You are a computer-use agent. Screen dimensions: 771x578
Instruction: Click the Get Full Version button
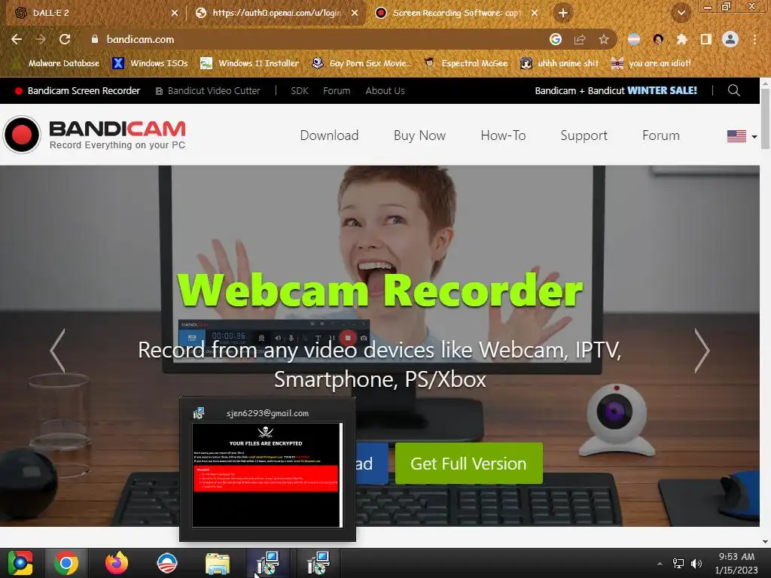coord(469,464)
